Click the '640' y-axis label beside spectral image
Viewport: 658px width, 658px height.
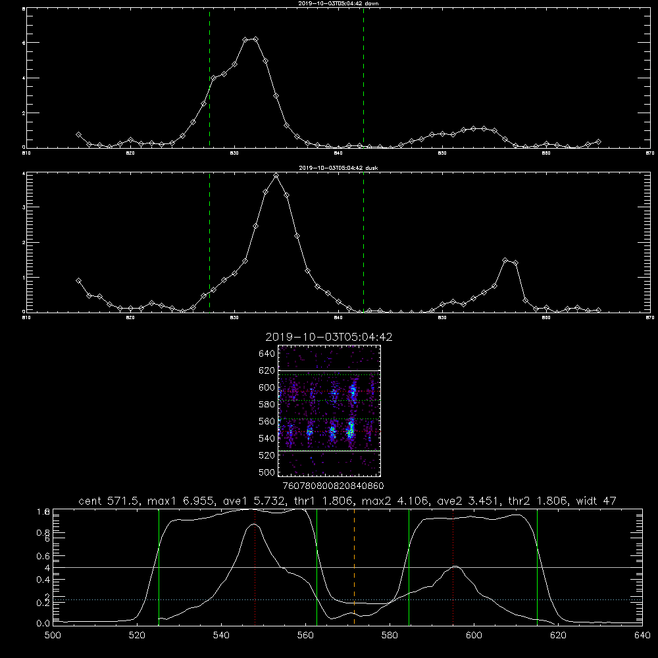point(267,354)
